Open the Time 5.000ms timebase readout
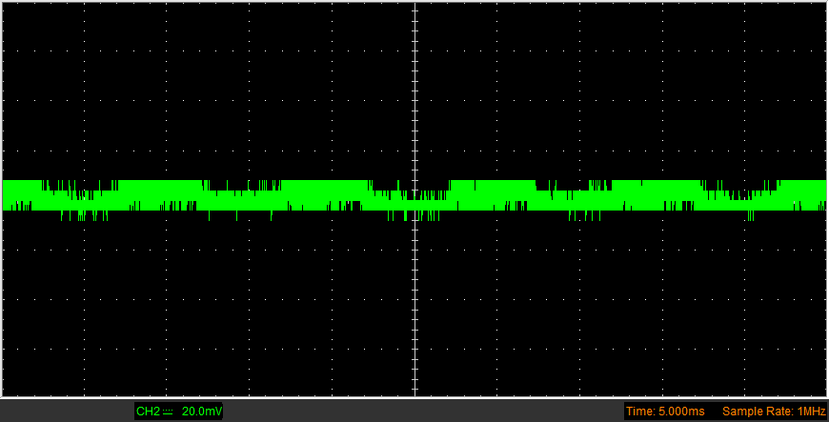Viewport: 829px width, 422px height. (667, 412)
